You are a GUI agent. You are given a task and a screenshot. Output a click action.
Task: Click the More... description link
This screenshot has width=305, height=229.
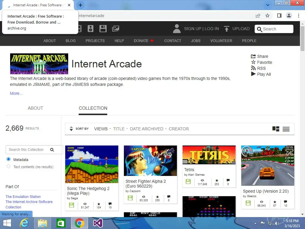(16, 93)
